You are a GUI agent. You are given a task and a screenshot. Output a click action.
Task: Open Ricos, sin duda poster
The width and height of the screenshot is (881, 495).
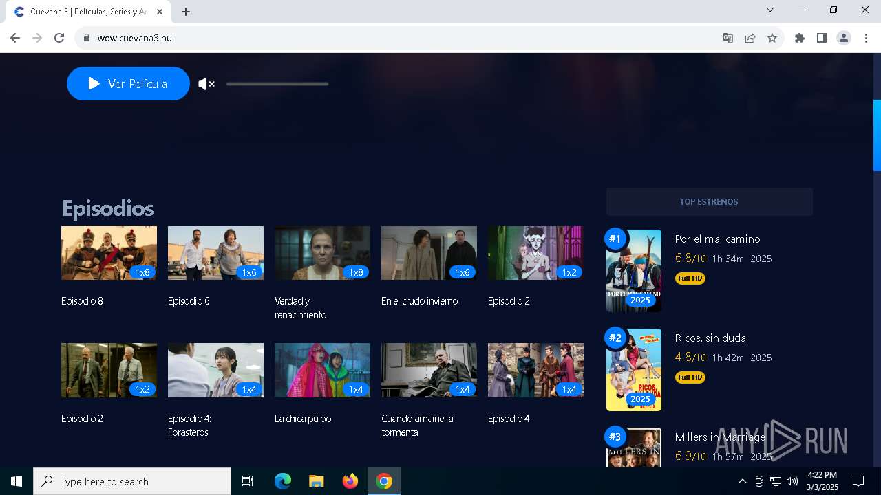634,370
